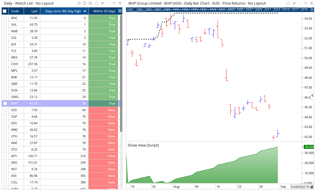This screenshot has width=315, height=190.
Task: Check the box for XRO row
Action: [5, 163]
